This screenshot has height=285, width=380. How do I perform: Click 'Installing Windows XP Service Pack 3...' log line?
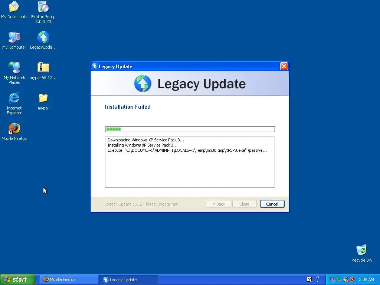coord(142,145)
